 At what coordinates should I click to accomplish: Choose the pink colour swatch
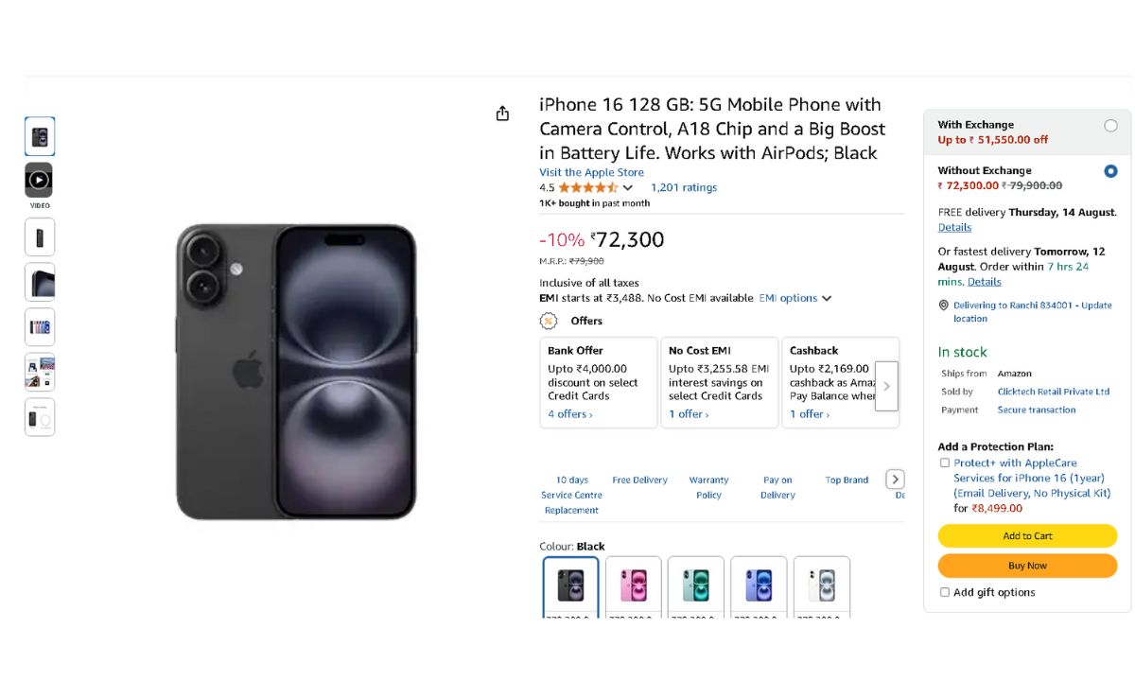point(634,585)
